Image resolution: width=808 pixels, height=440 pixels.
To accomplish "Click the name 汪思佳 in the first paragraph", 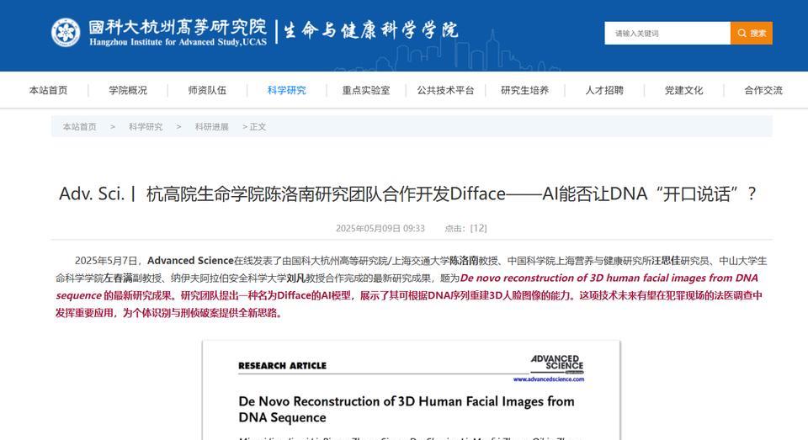I will [667, 261].
